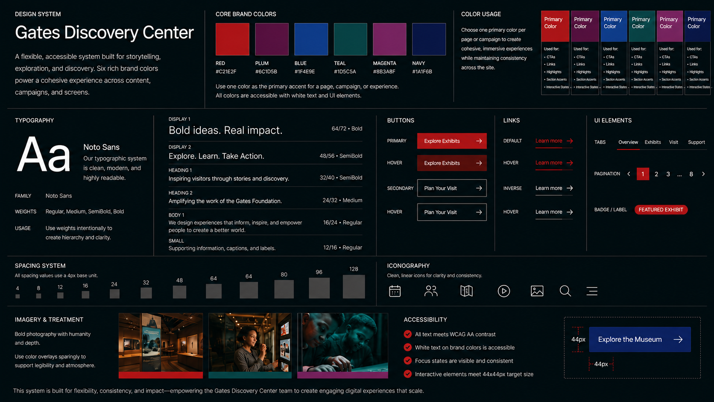Viewport: 714px width, 402px height.
Task: Select the TEAL color swatch
Action: (351, 39)
